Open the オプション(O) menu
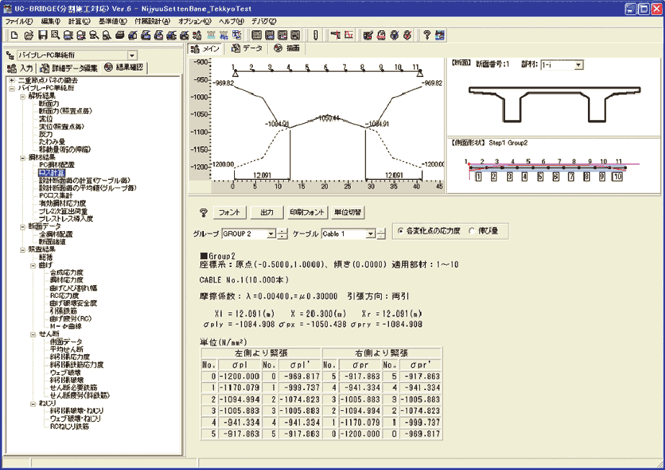665x470 pixels. click(195, 21)
